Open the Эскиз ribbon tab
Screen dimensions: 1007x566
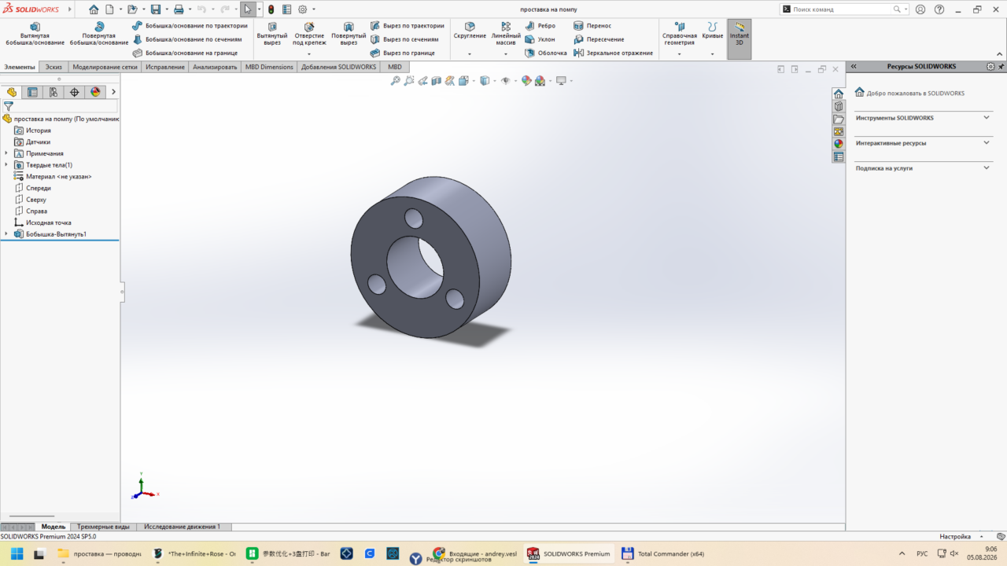53,67
